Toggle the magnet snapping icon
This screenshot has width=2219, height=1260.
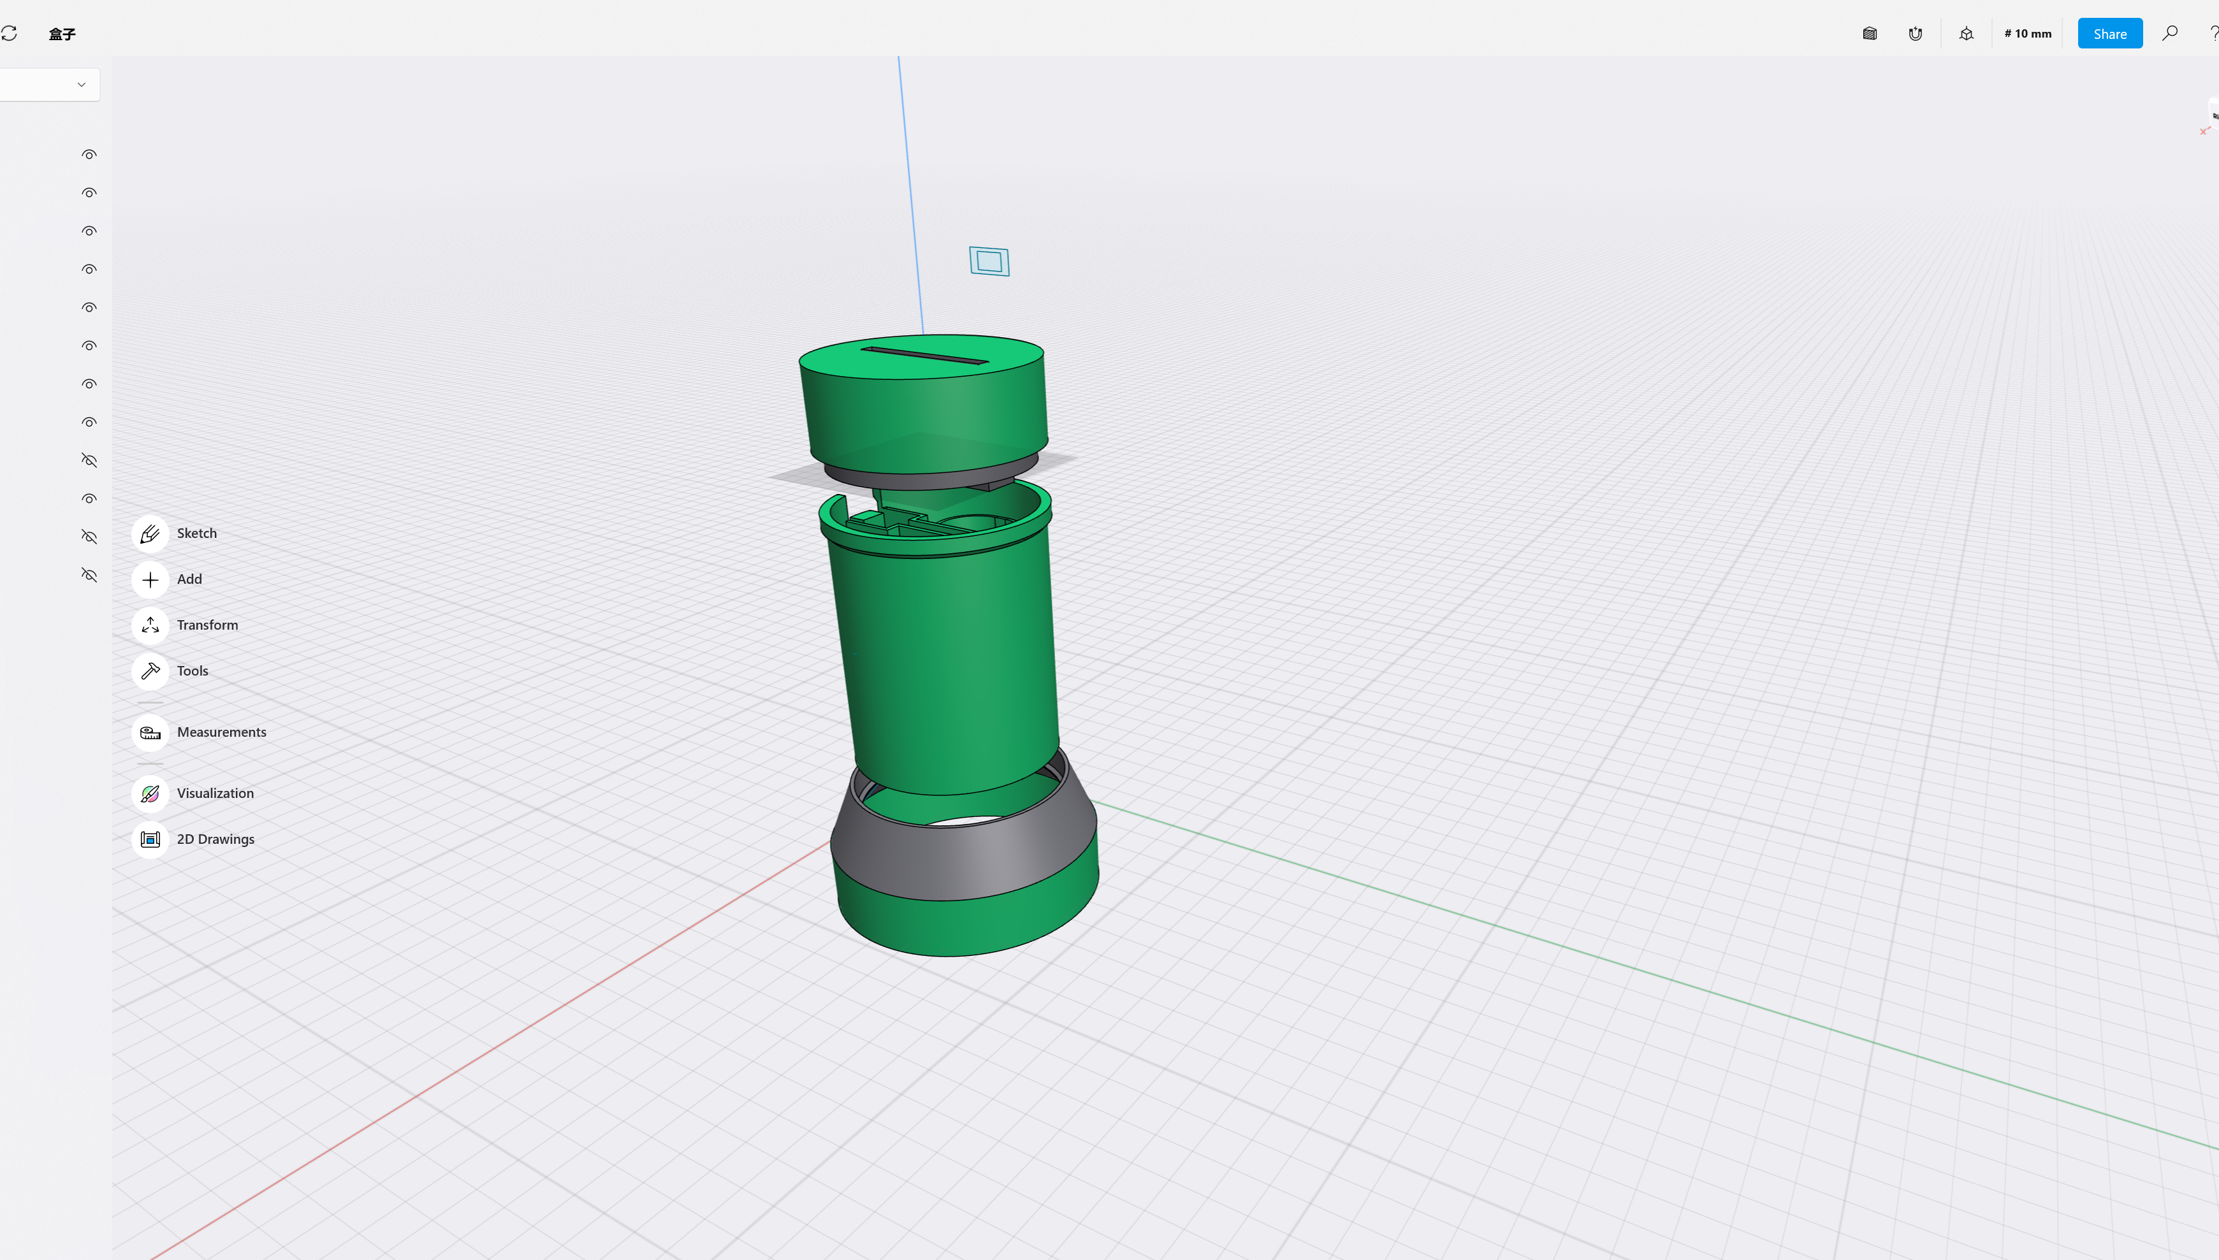(x=1915, y=34)
